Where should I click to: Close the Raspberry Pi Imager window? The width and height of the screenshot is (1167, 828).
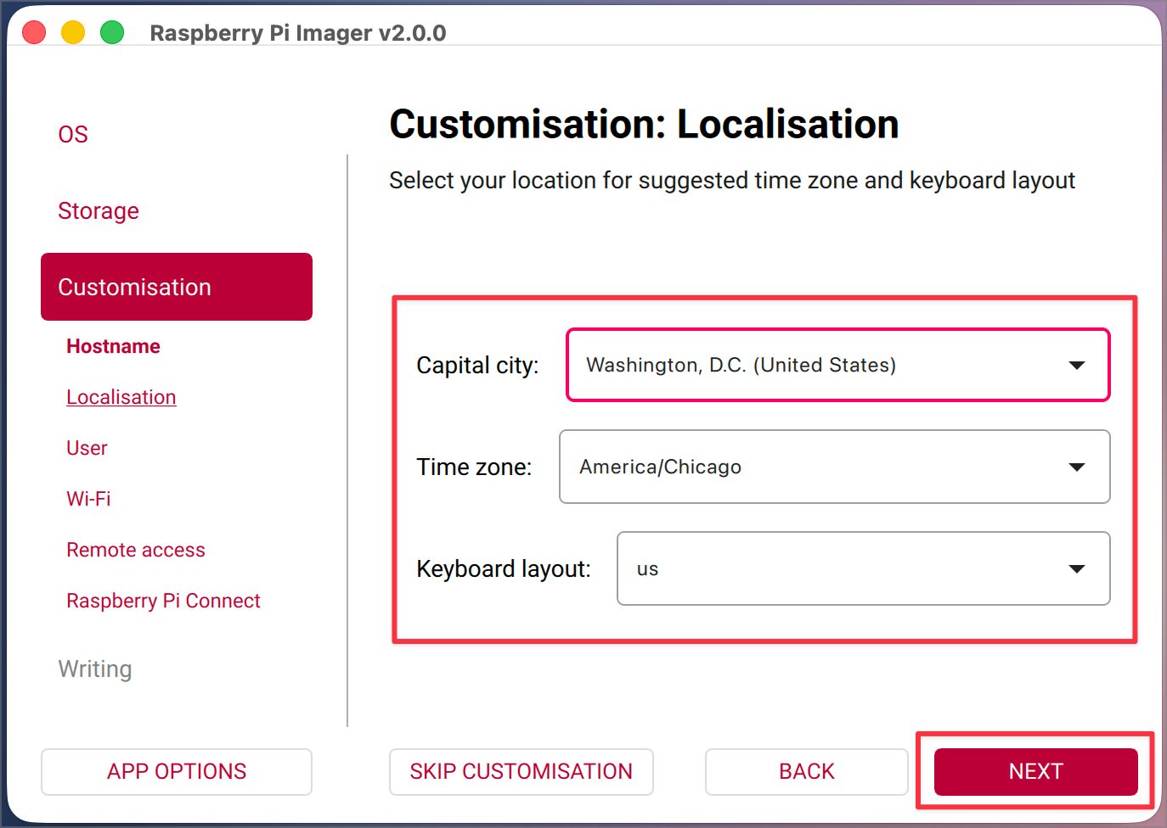pos(34,32)
